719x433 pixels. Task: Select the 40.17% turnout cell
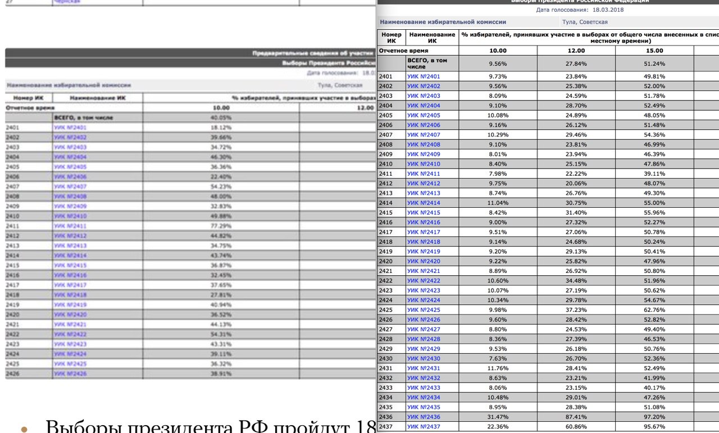[655, 388]
